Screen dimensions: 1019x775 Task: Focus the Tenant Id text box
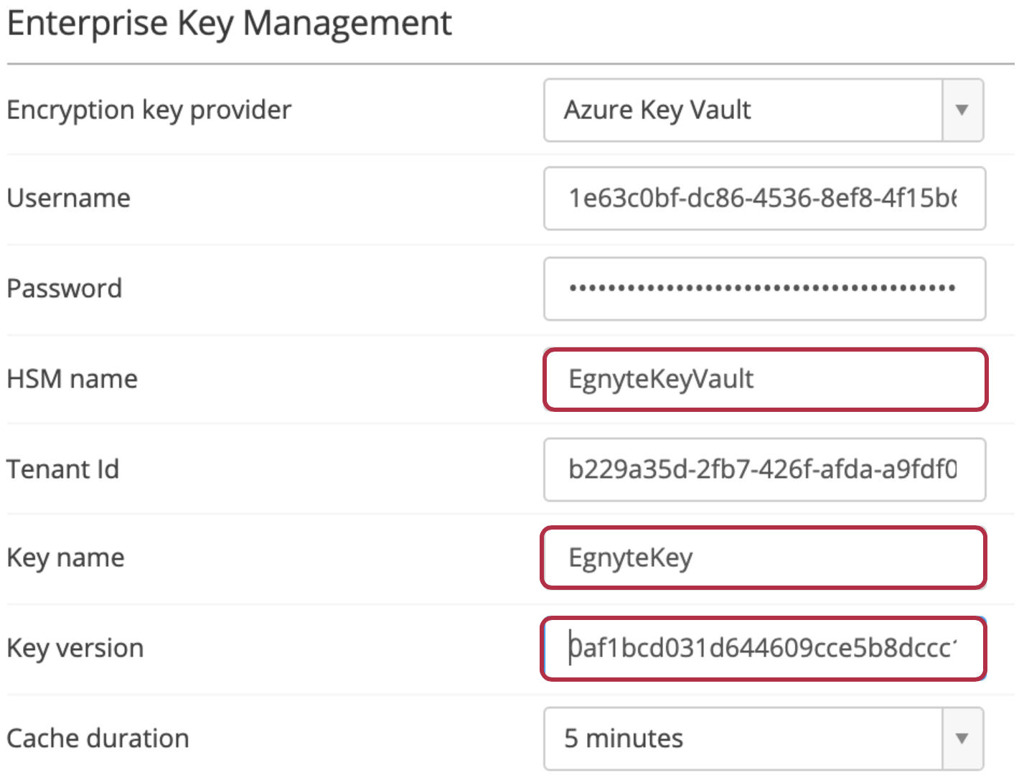click(x=765, y=469)
